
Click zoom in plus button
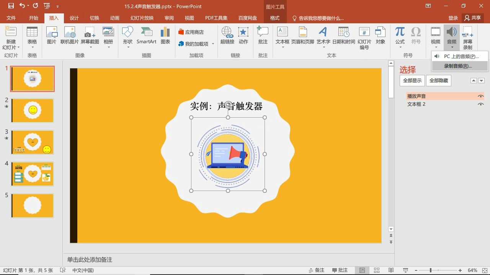coord(460,270)
